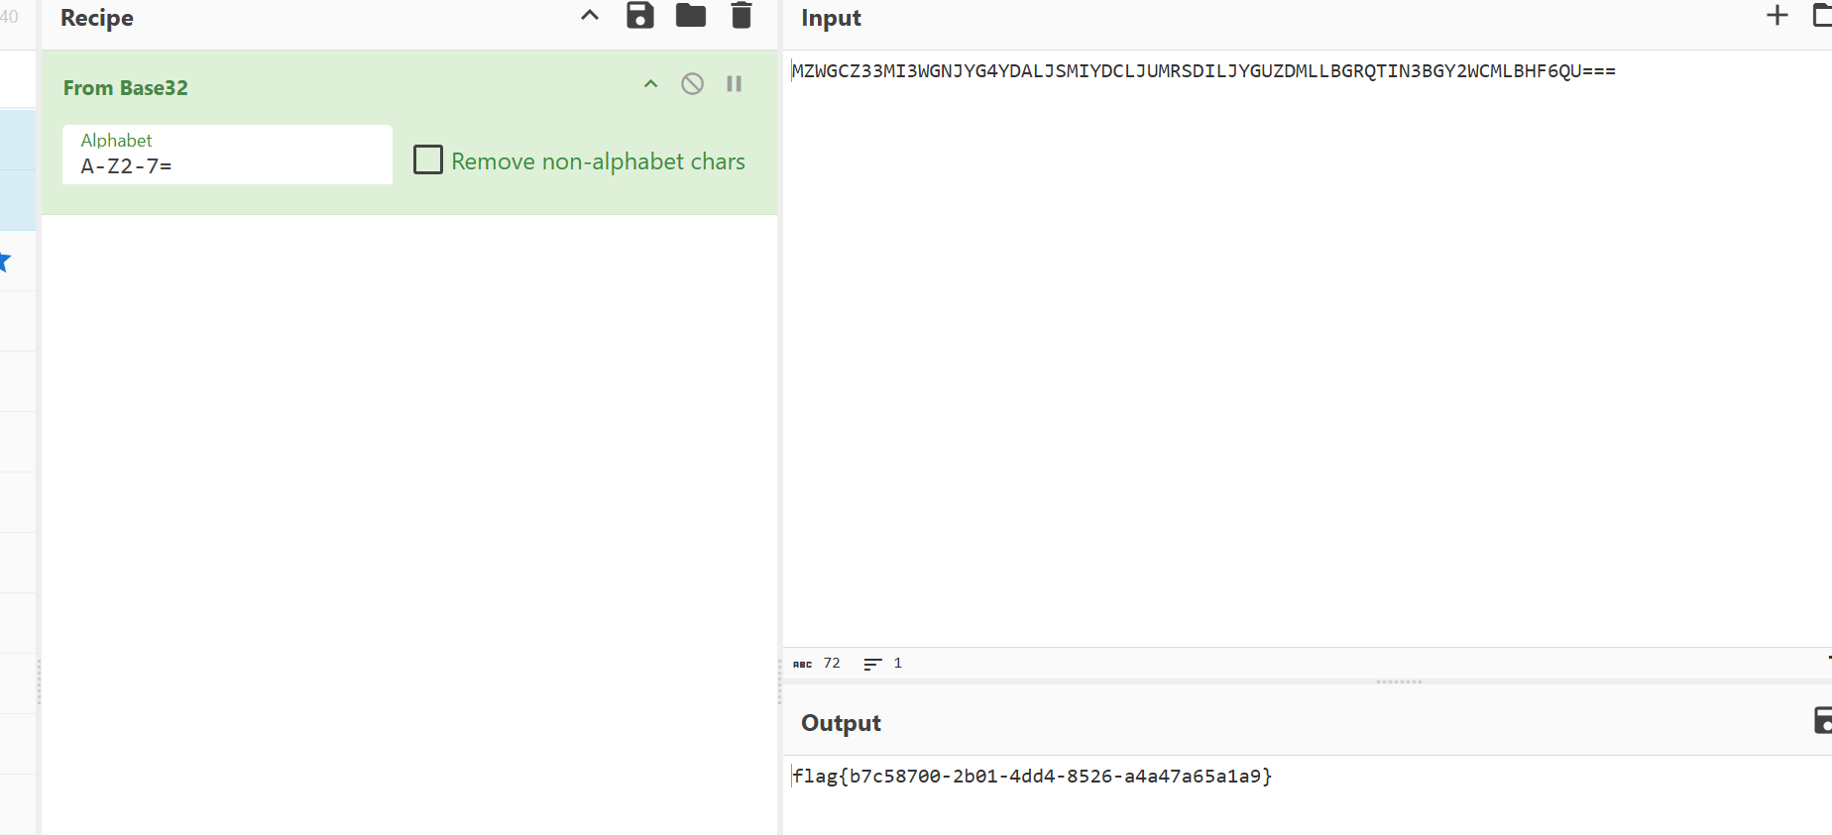The height and width of the screenshot is (835, 1832).
Task: Click inside the Base32 input text
Action: [1203, 71]
